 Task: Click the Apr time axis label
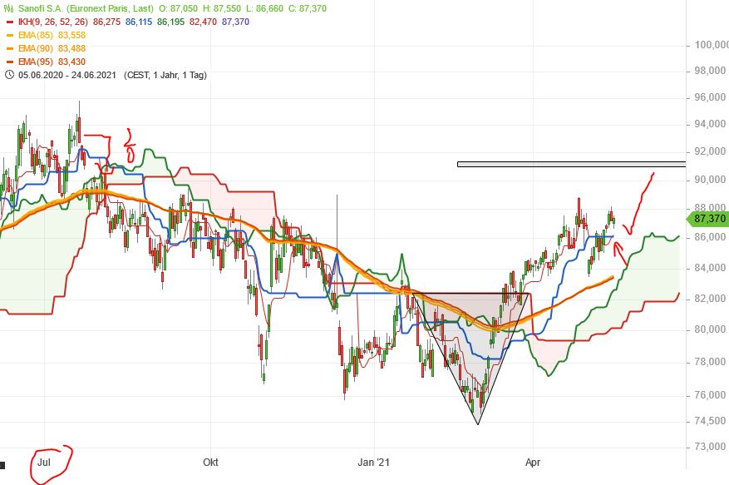(533, 462)
